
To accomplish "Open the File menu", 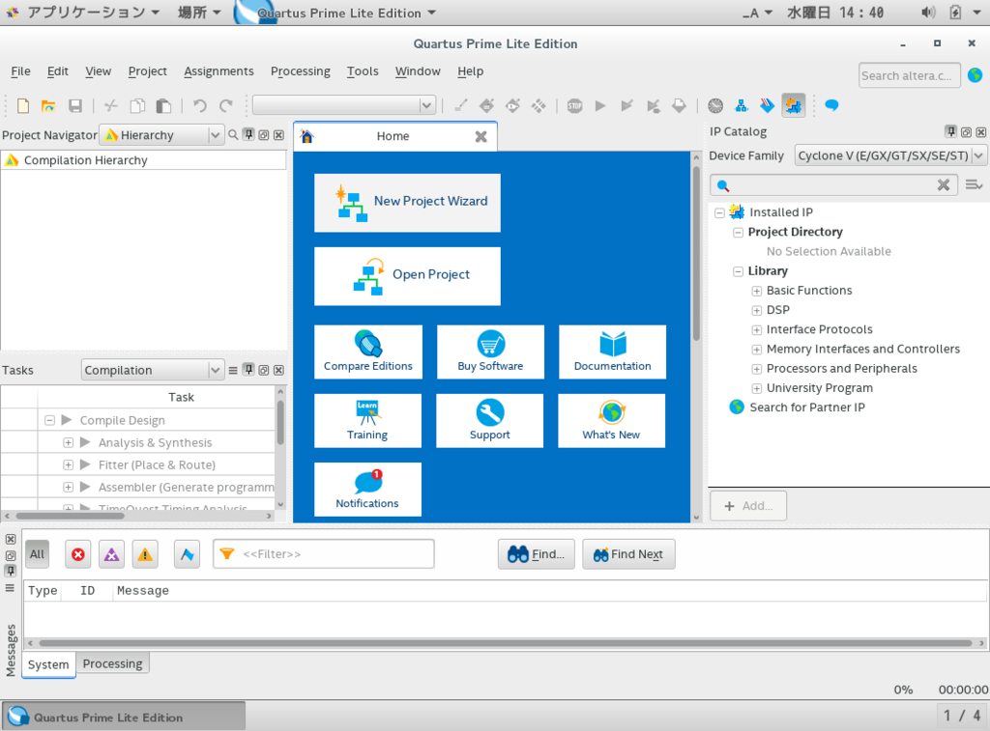I will 21,71.
